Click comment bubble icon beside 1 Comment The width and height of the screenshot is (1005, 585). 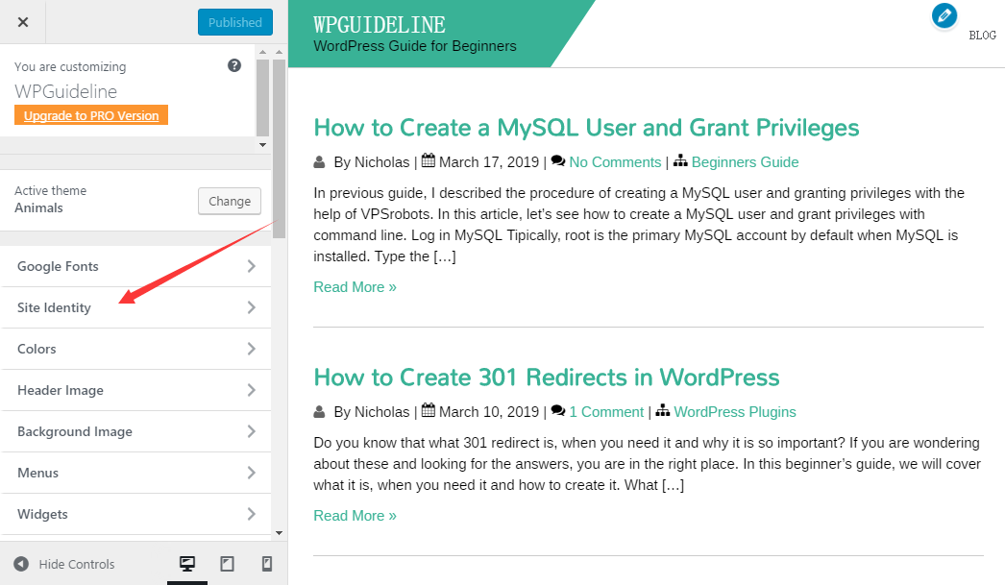pyautogui.click(x=558, y=411)
